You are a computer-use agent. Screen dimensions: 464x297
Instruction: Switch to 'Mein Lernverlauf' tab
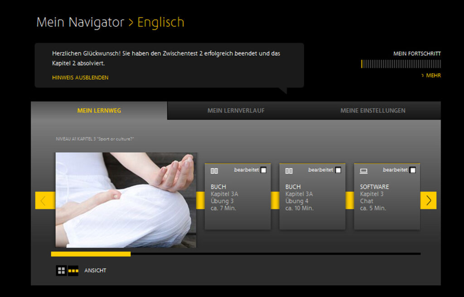236,110
